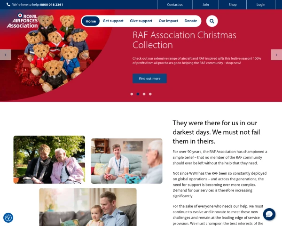
Task: Open the Contact us link
Action: (x=175, y=5)
